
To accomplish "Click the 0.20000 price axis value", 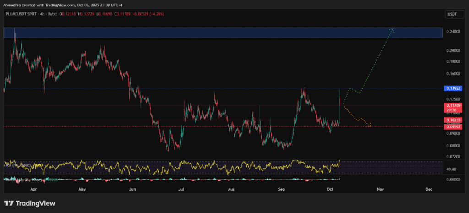I will [453, 50].
